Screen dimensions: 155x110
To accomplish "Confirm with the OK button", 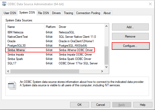I will (79, 105).
